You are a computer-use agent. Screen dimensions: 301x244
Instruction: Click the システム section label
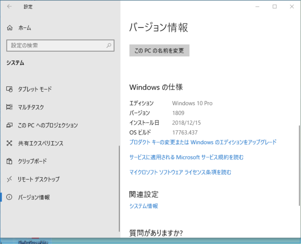click(x=15, y=63)
